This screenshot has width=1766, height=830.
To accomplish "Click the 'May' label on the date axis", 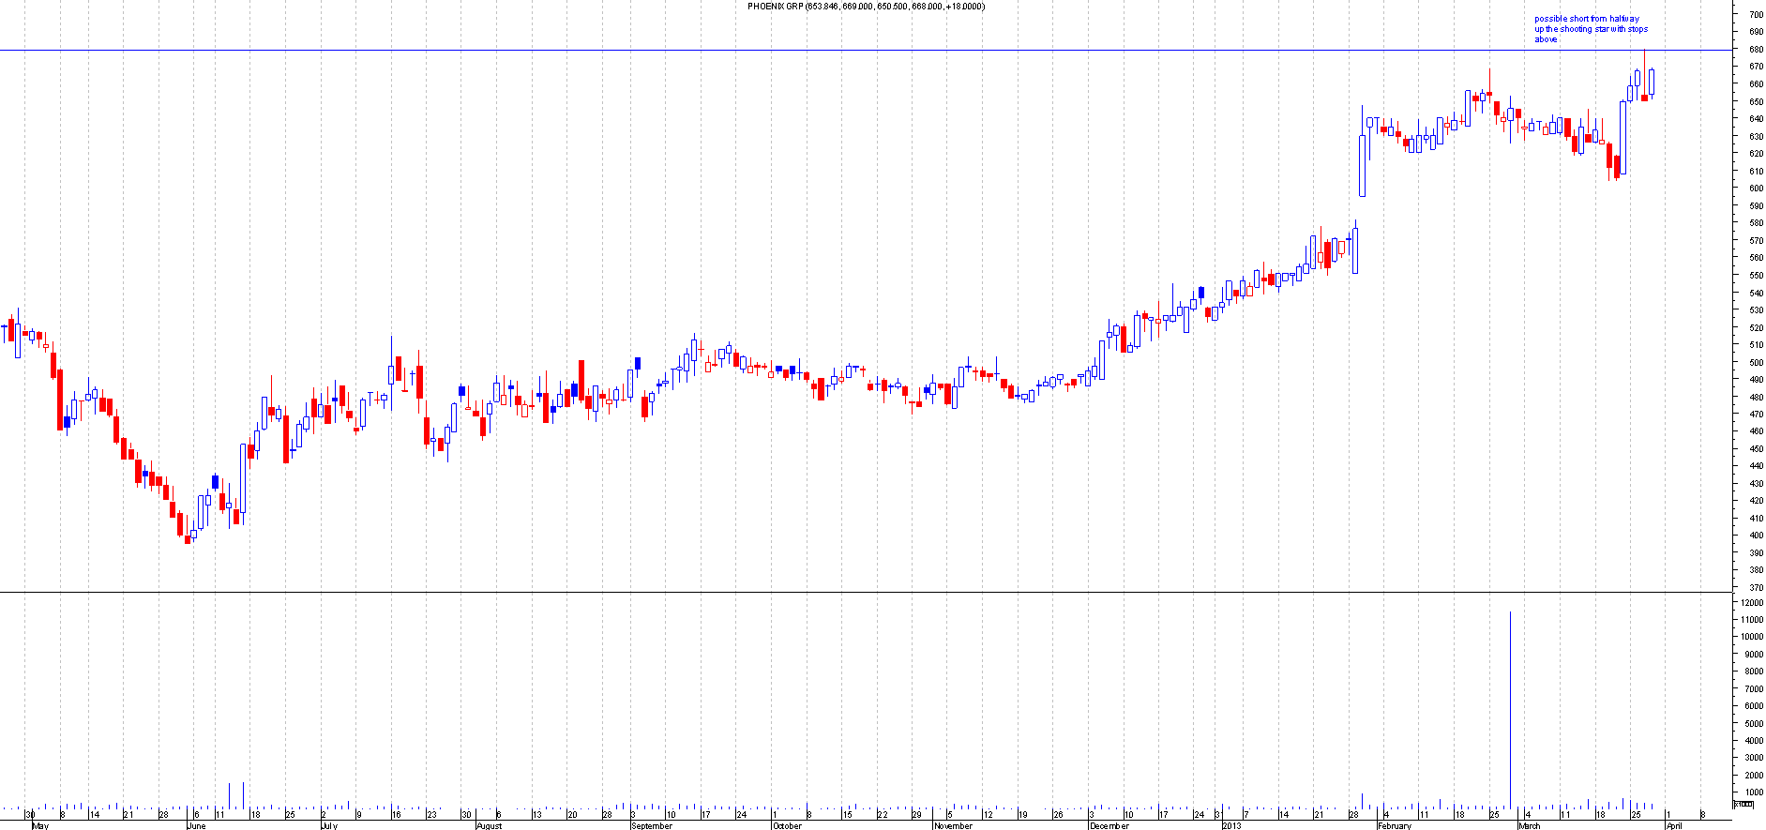I will (39, 826).
